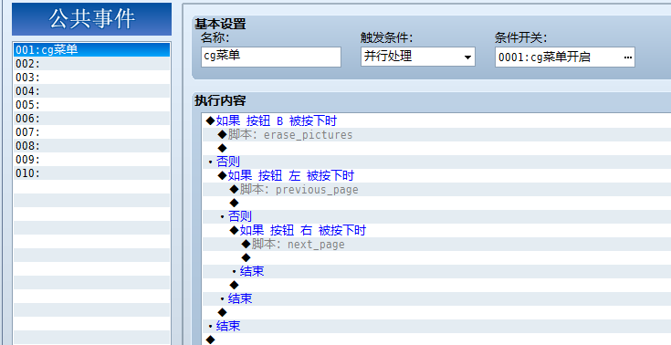Open switch picker via the ellipsis button
The image size is (671, 345).
tap(628, 57)
